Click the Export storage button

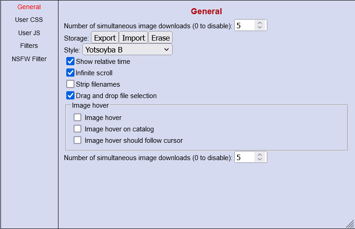tap(105, 38)
